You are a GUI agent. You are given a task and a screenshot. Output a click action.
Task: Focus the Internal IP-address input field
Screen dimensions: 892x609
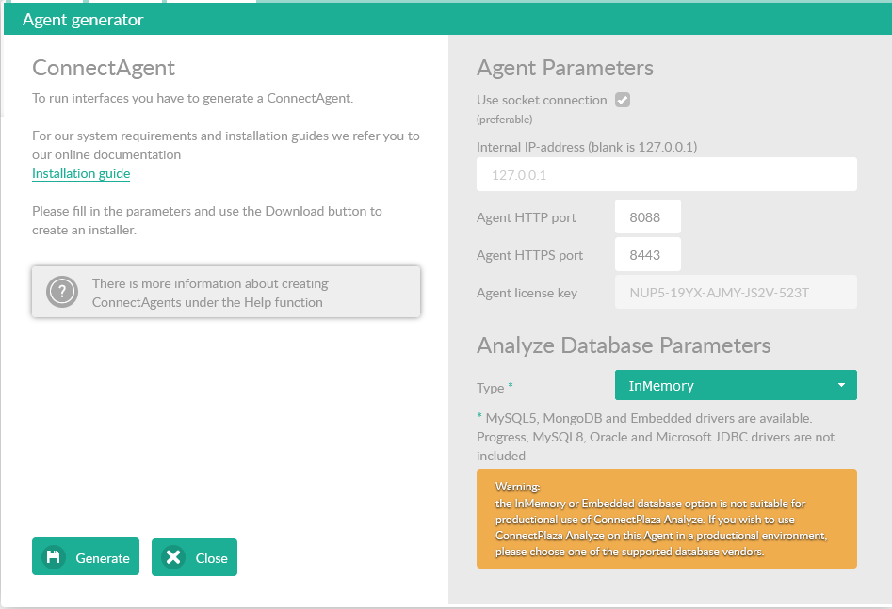[666, 174]
